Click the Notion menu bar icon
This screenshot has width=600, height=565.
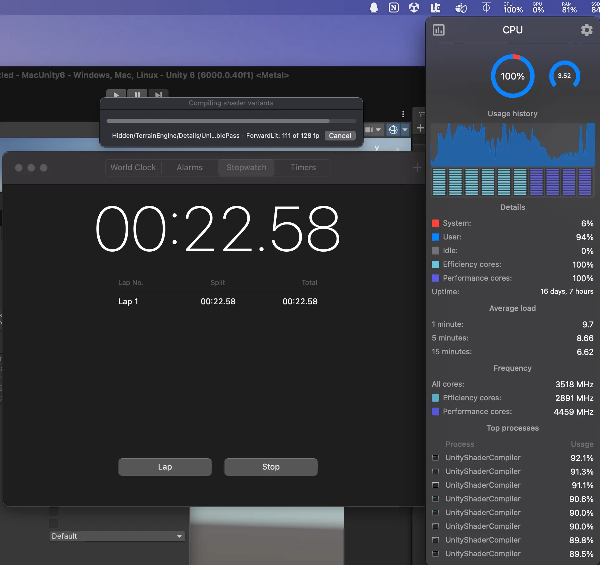tap(394, 7)
